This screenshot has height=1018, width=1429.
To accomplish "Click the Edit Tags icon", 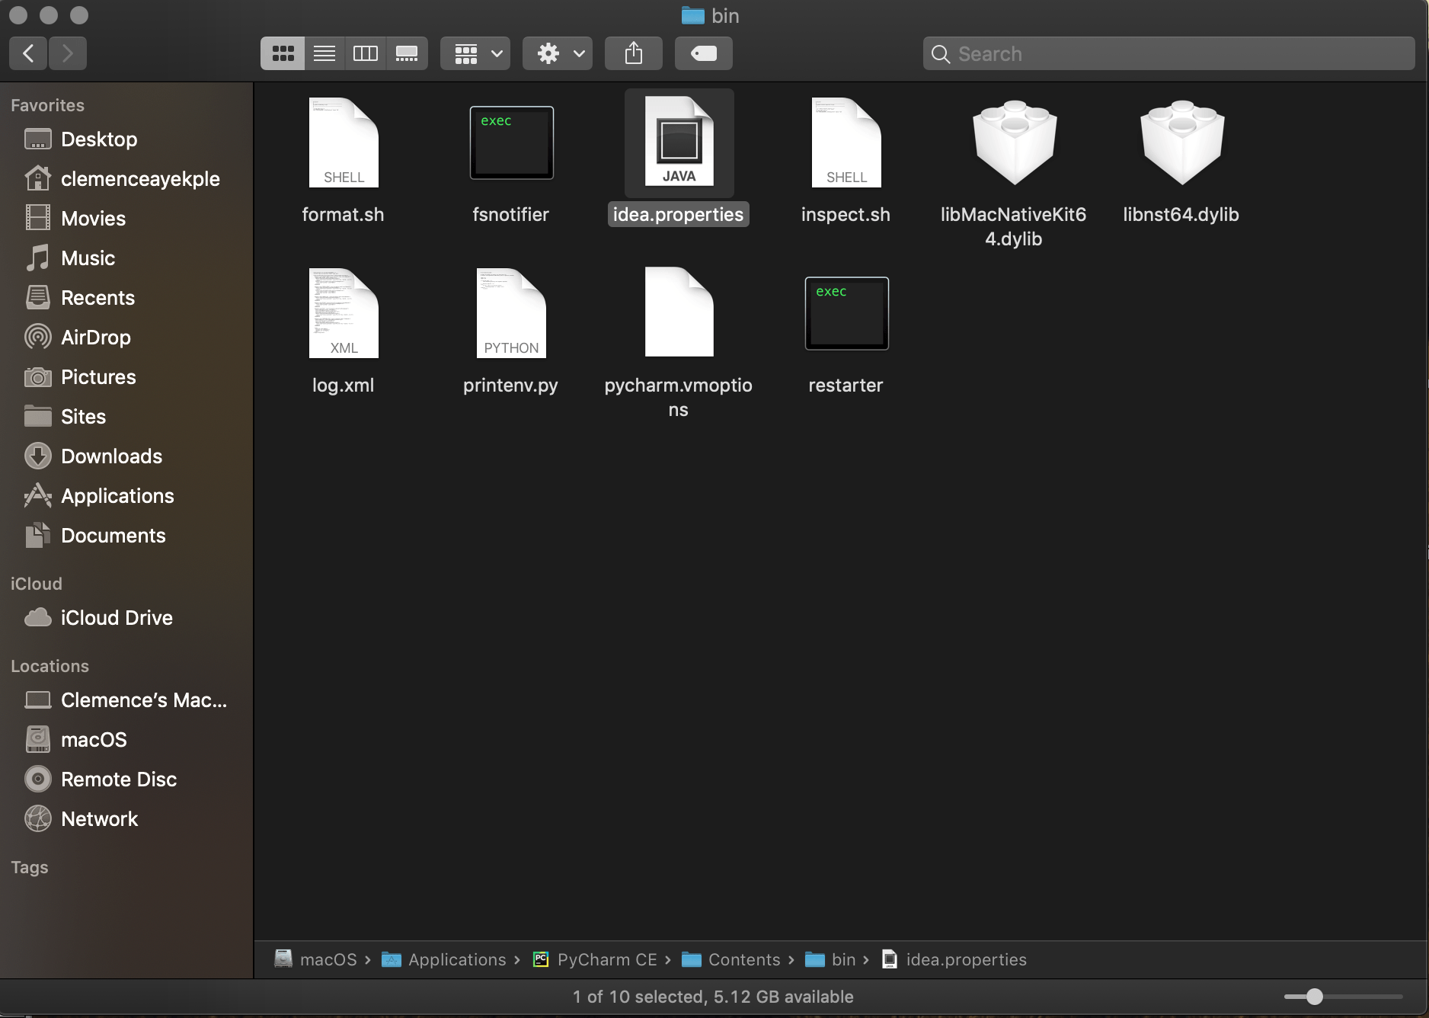I will (704, 53).
